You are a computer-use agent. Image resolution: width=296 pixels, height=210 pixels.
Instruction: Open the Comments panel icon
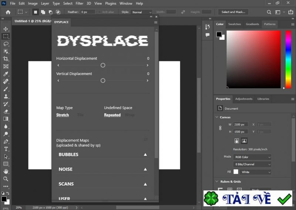(x=208, y=35)
